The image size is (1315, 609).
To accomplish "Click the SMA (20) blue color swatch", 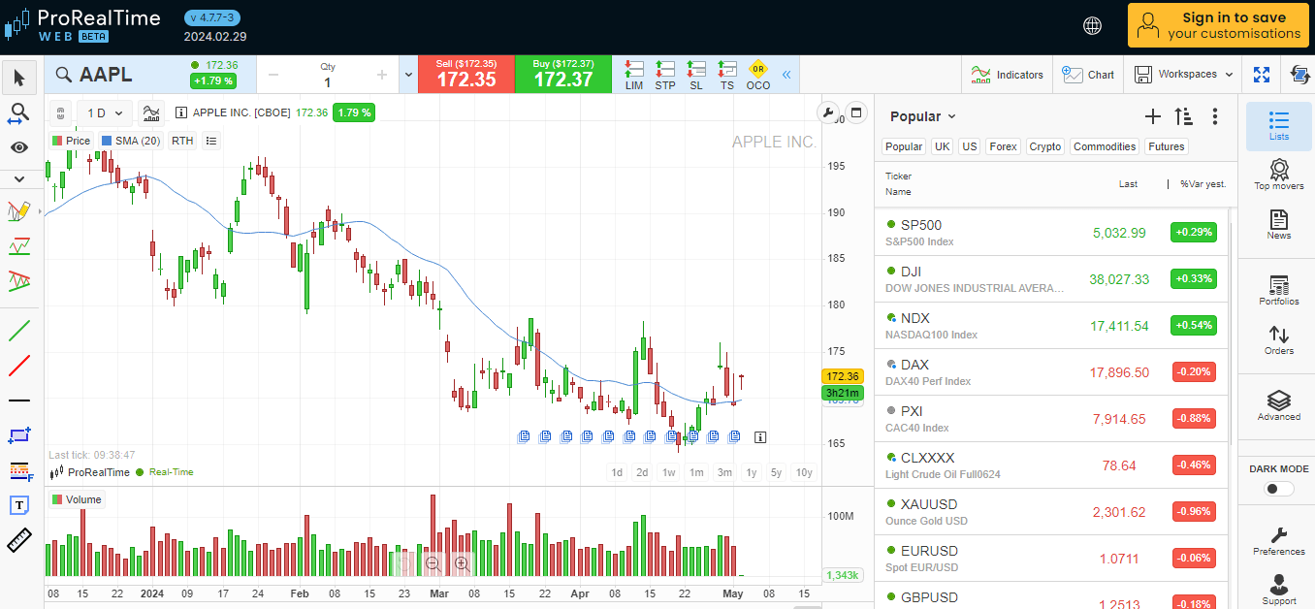I will point(107,141).
